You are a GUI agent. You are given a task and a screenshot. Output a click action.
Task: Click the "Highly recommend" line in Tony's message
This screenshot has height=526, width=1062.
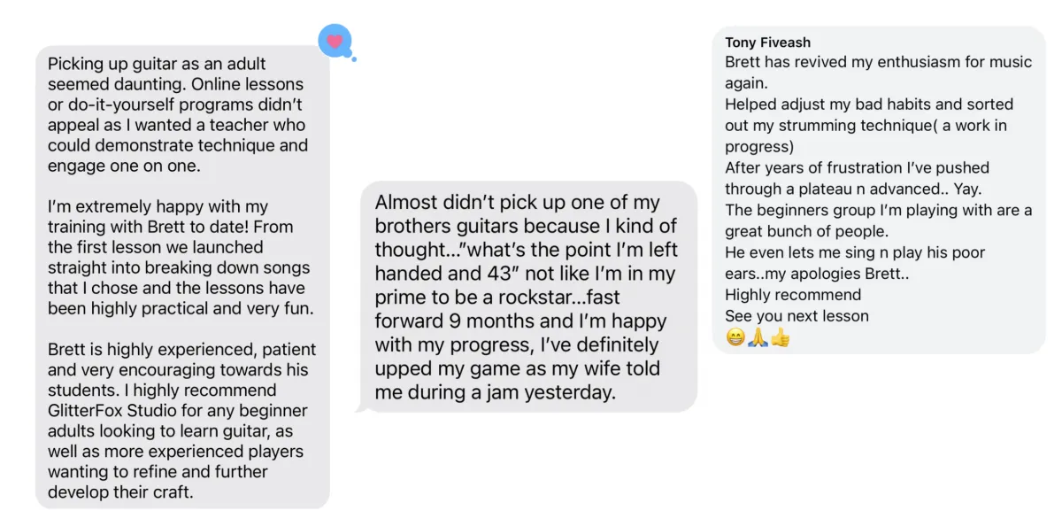click(792, 295)
